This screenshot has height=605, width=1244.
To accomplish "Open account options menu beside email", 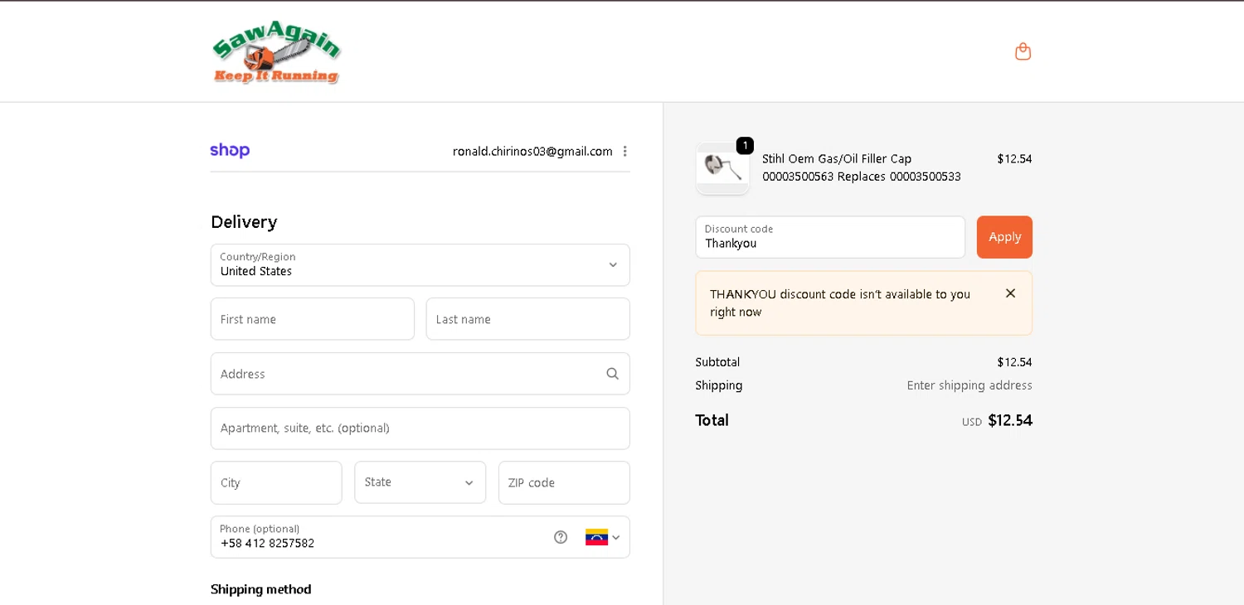I will point(624,151).
